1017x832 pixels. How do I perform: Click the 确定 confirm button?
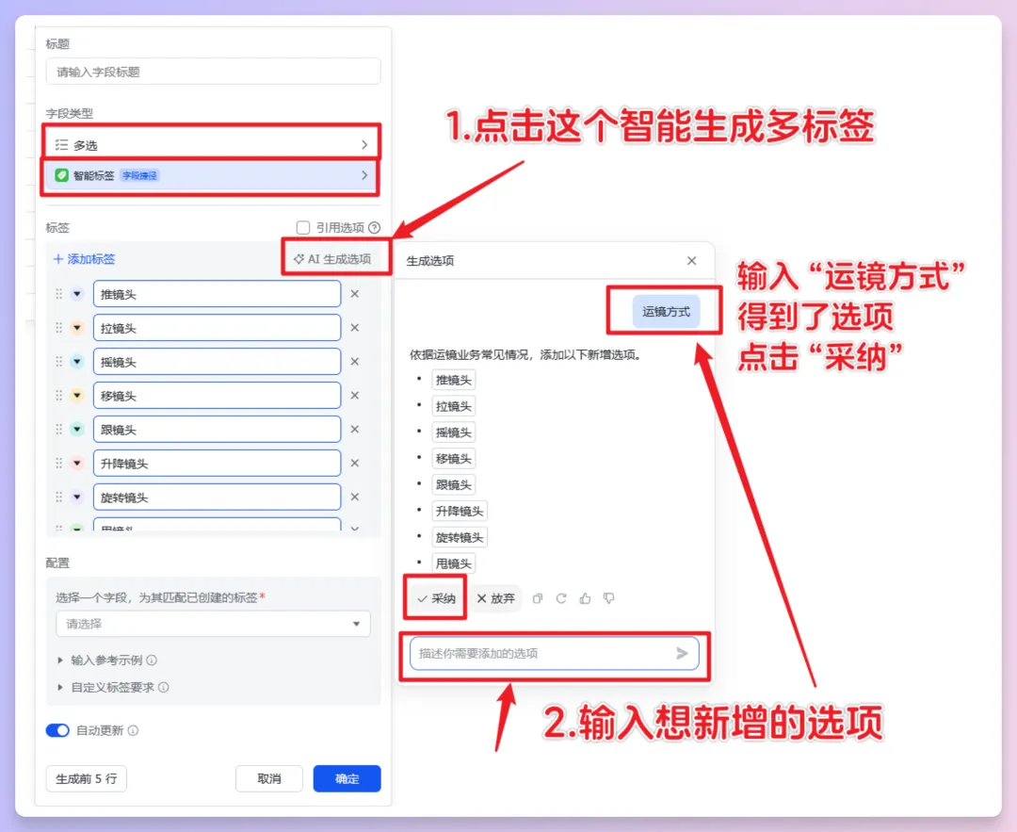coord(347,778)
